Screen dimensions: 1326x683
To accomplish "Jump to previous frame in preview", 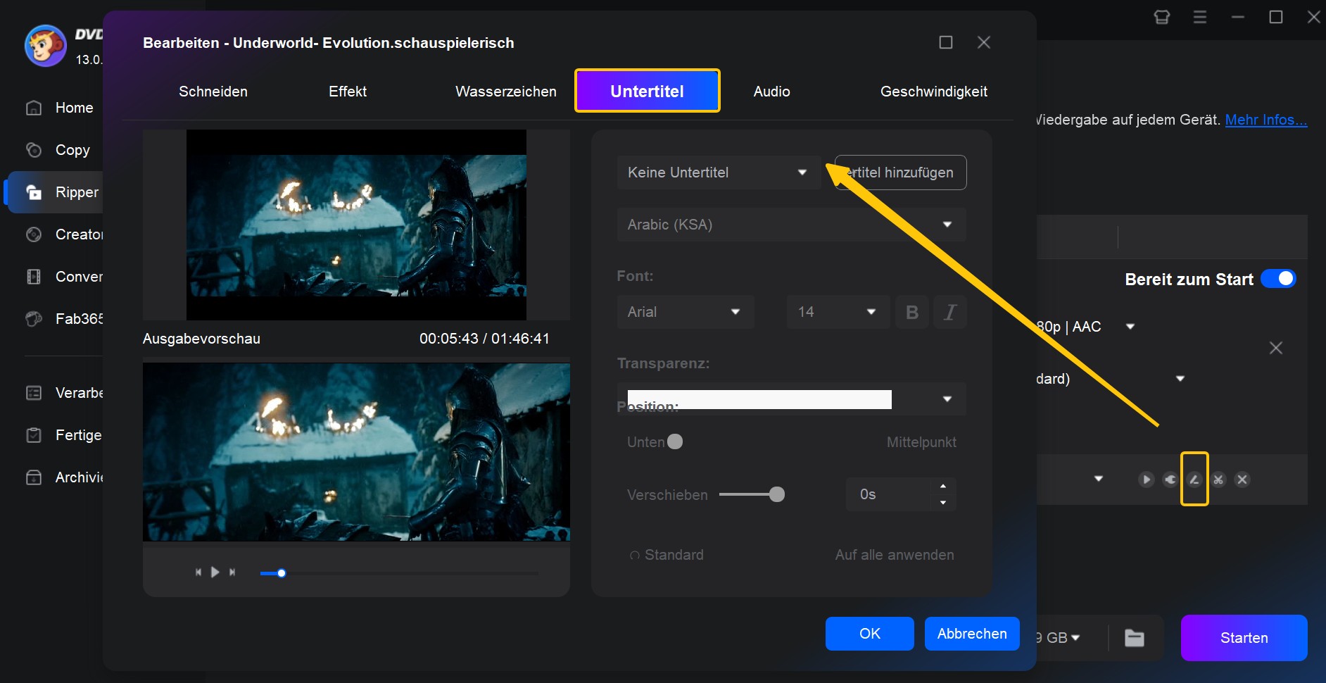I will coord(198,572).
